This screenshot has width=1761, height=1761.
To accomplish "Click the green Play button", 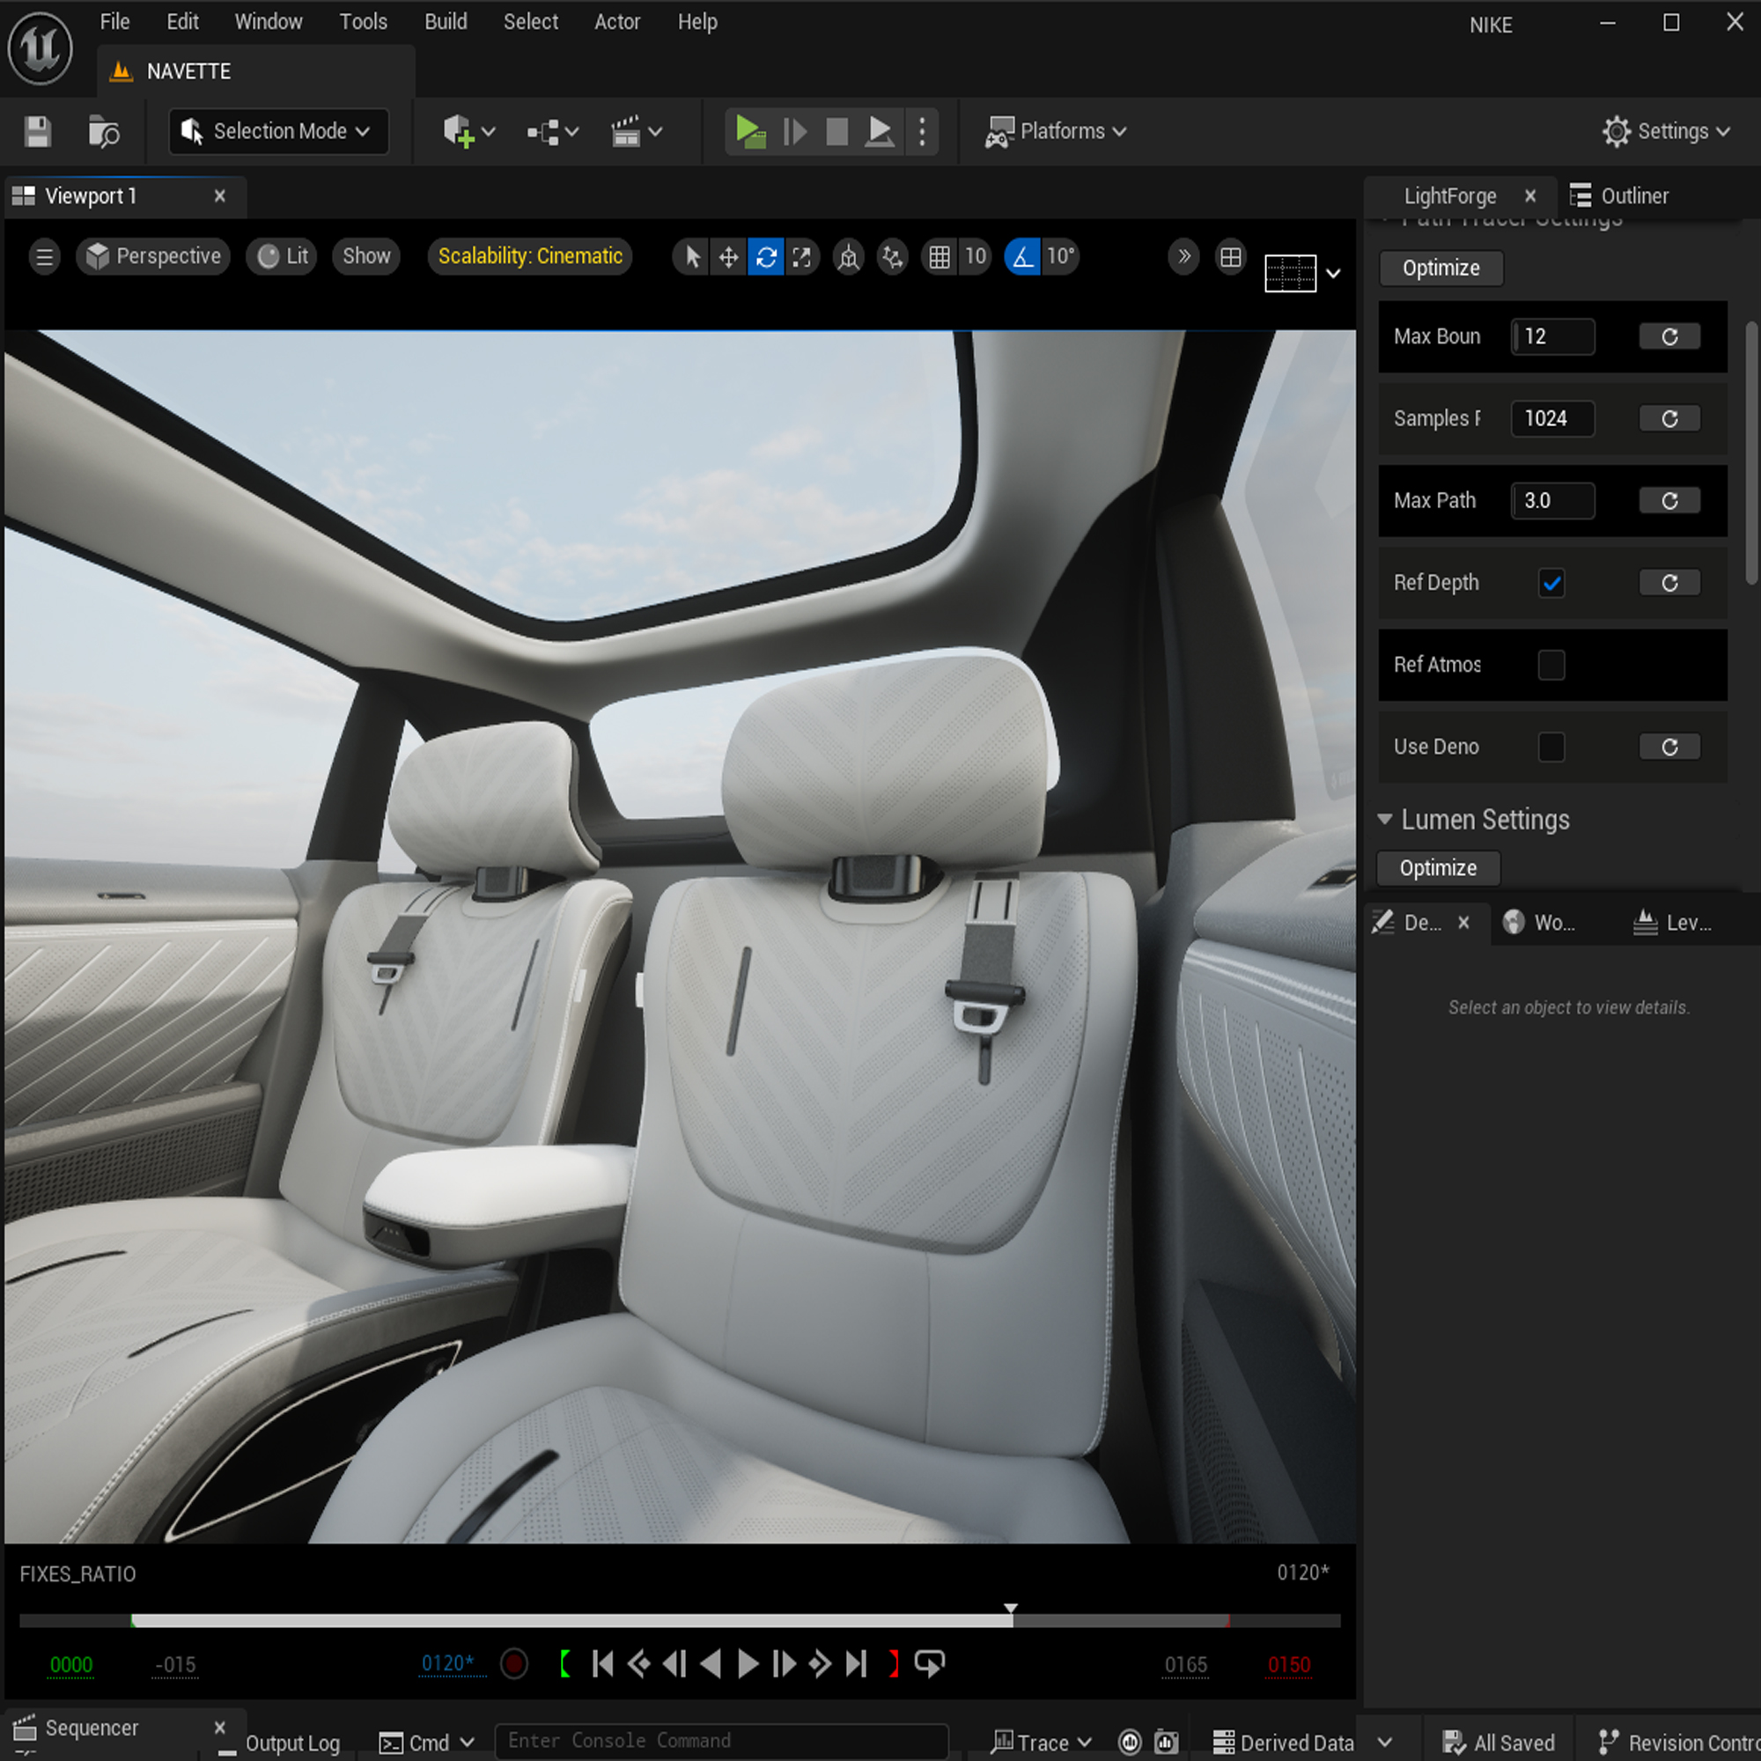I will (x=749, y=131).
